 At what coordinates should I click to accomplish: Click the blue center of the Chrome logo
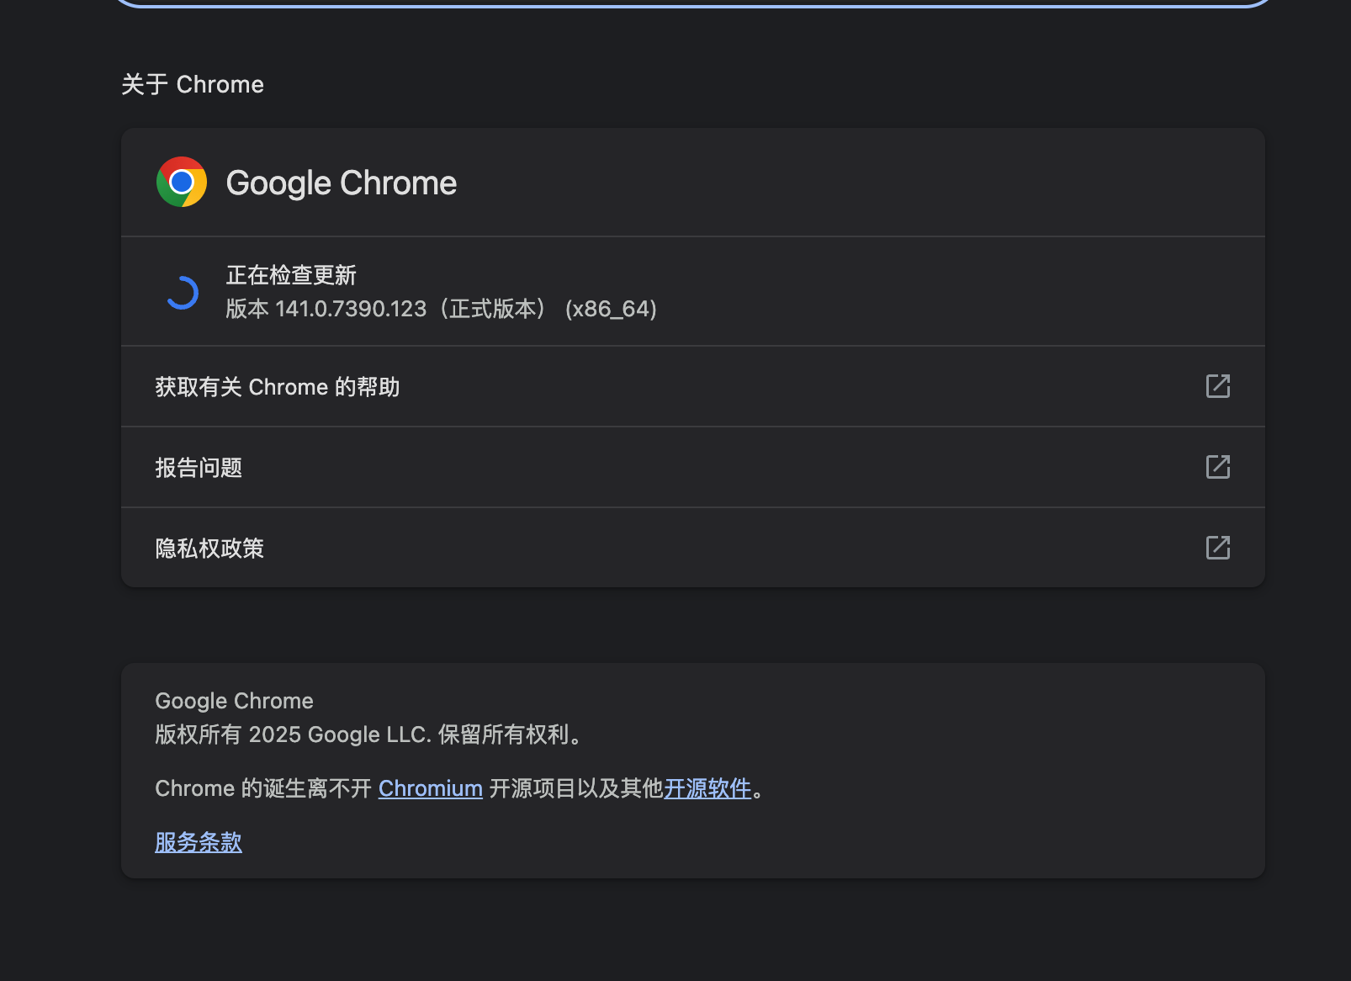[181, 183]
